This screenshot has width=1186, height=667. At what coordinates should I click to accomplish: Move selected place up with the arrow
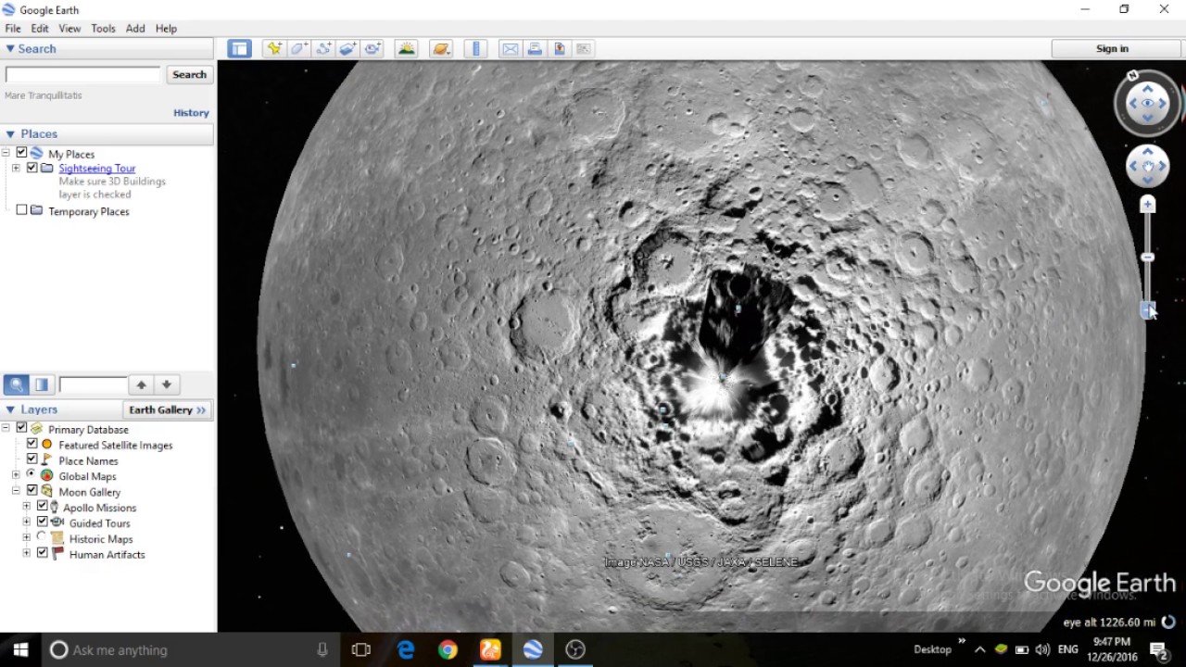click(141, 384)
